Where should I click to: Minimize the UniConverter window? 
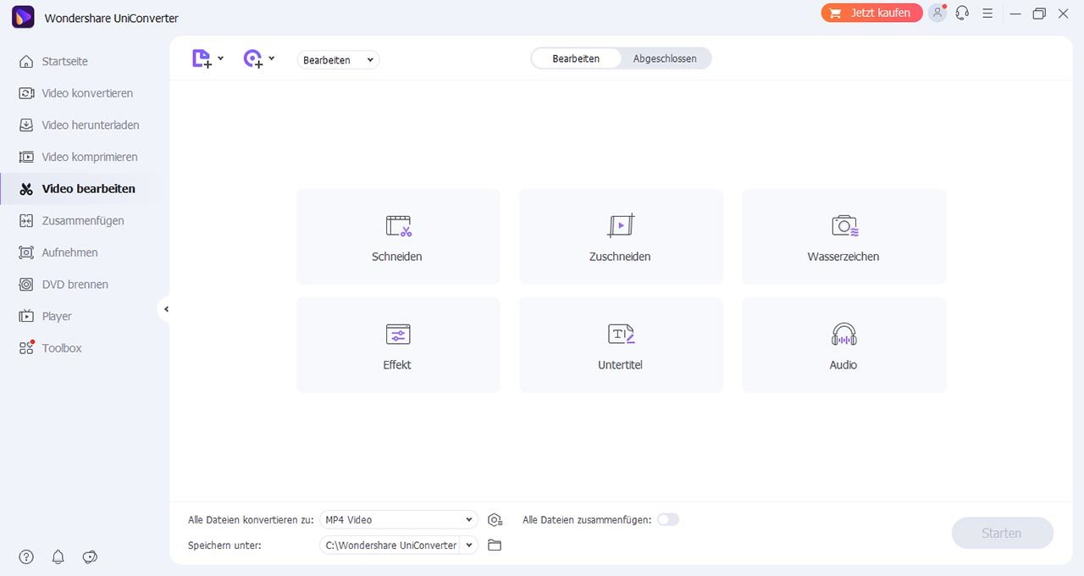[x=1015, y=14]
